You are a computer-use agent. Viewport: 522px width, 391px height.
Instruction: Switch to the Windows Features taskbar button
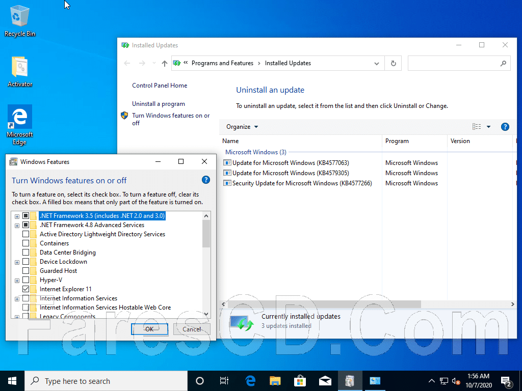(x=350, y=381)
